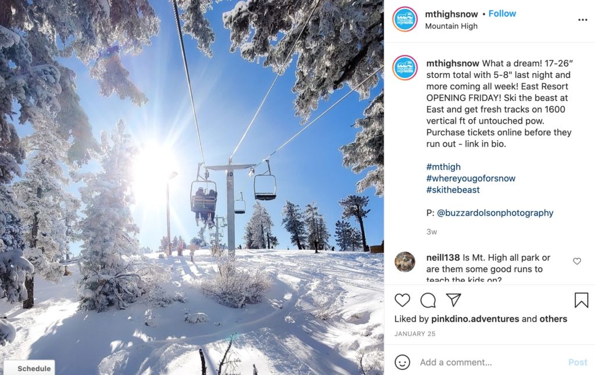
Task: Like neill138's comment heart
Action: pos(577,261)
